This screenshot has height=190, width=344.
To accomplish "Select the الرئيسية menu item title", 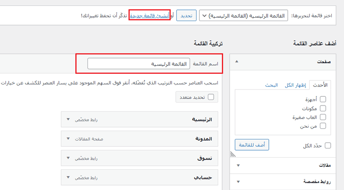I will [x=202, y=119].
